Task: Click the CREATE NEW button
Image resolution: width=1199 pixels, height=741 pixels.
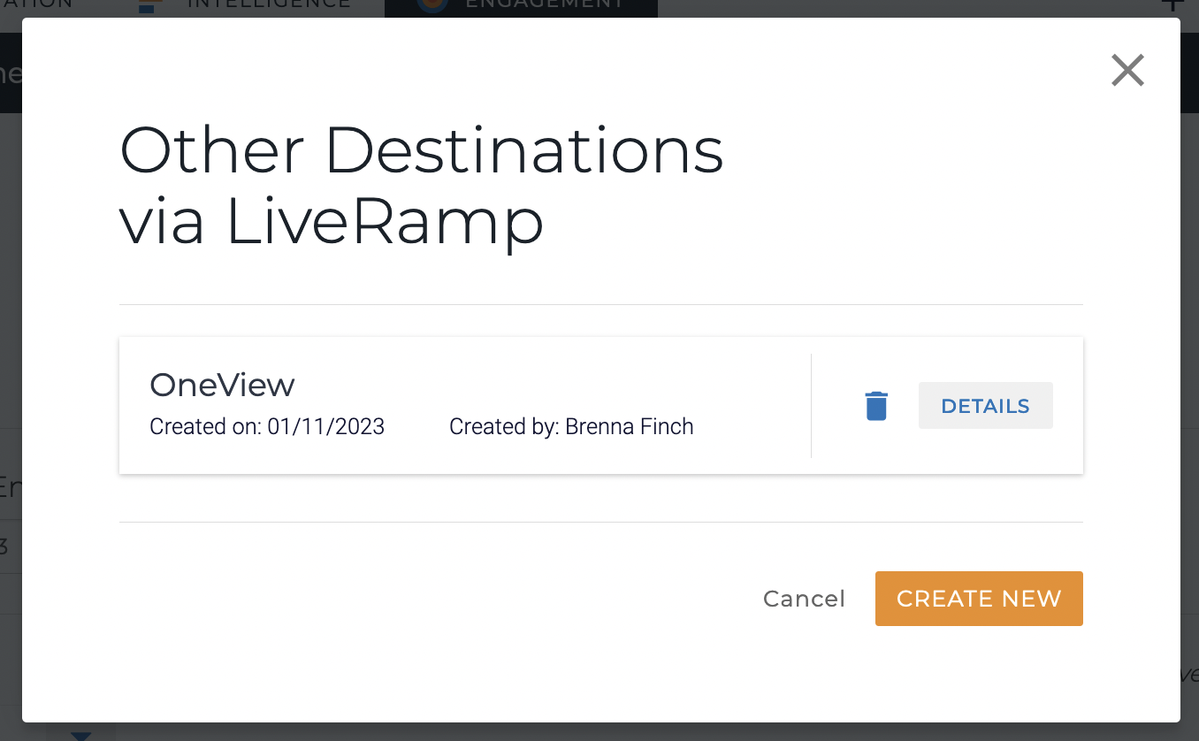Action: (x=979, y=599)
